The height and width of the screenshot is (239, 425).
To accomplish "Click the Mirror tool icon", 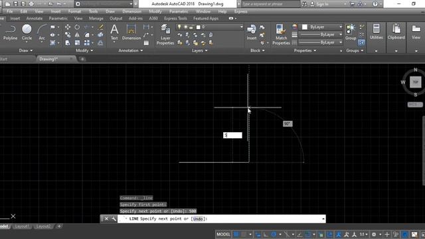I will (77, 35).
